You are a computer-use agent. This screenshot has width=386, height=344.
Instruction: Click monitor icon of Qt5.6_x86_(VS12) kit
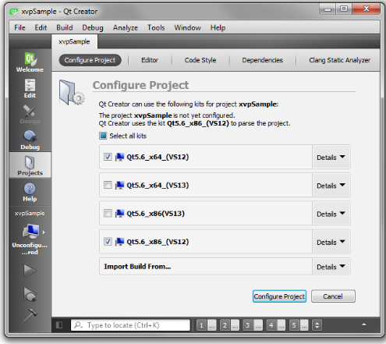119,242
